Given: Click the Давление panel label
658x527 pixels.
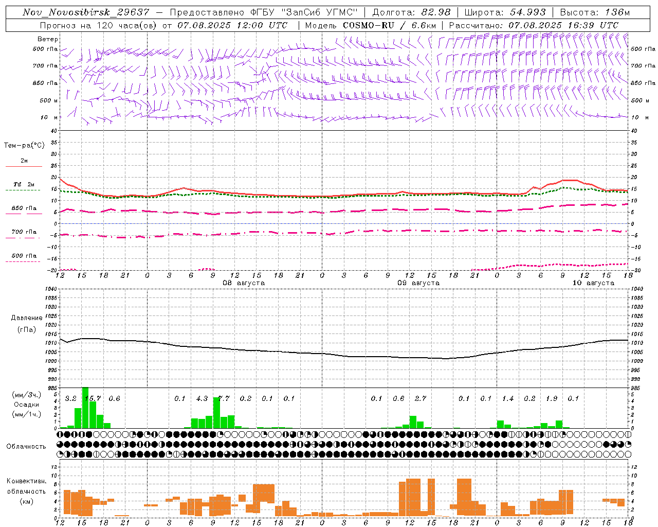Looking at the screenshot, I should tap(27, 318).
